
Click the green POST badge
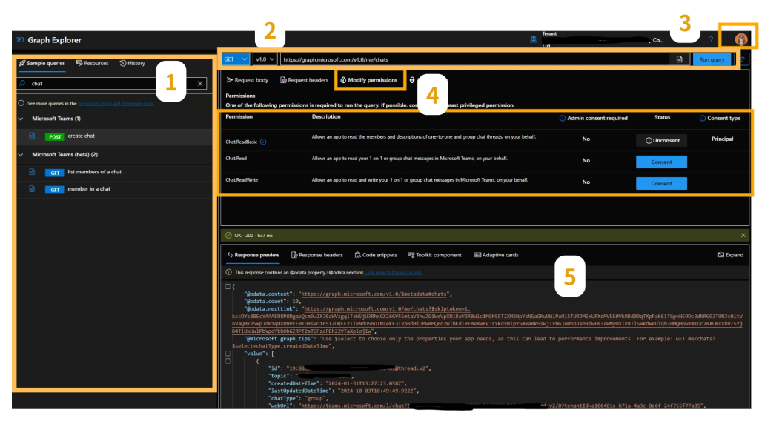point(55,136)
